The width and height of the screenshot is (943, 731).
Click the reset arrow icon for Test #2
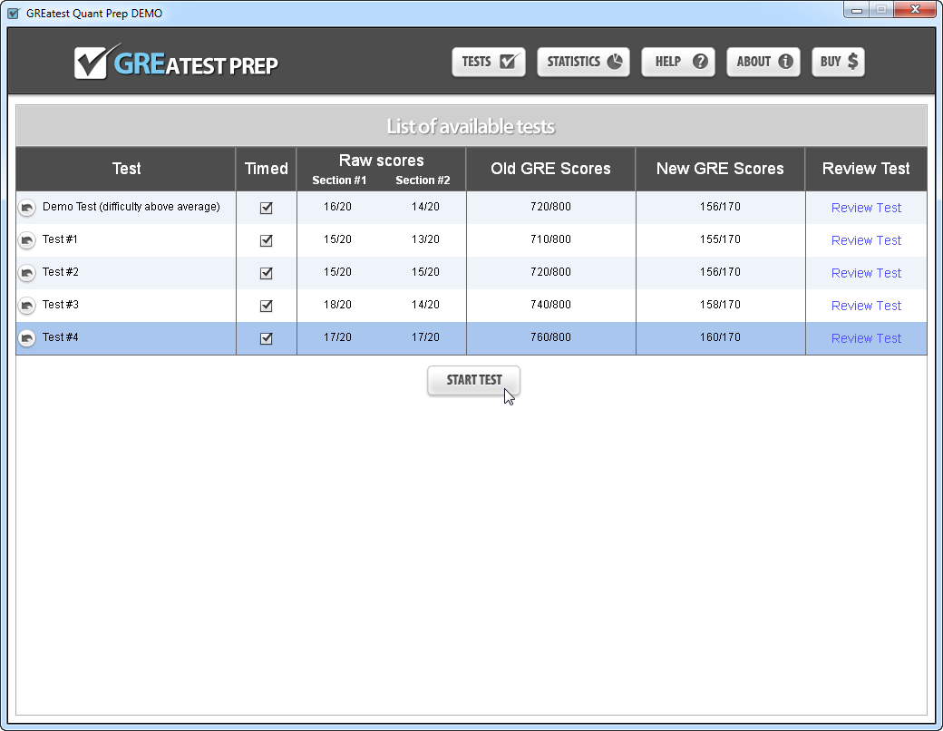pyautogui.click(x=27, y=273)
